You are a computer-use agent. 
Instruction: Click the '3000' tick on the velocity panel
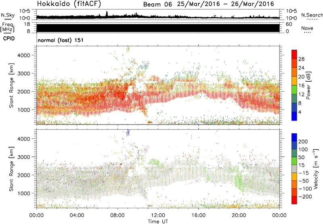tap(24, 157)
